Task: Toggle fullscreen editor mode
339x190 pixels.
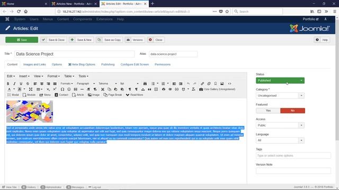Action: (31, 89)
